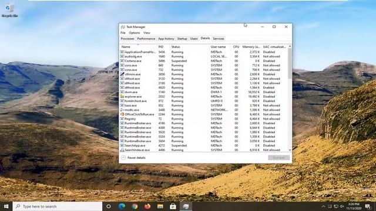Sort by the Status column header

click(190, 47)
